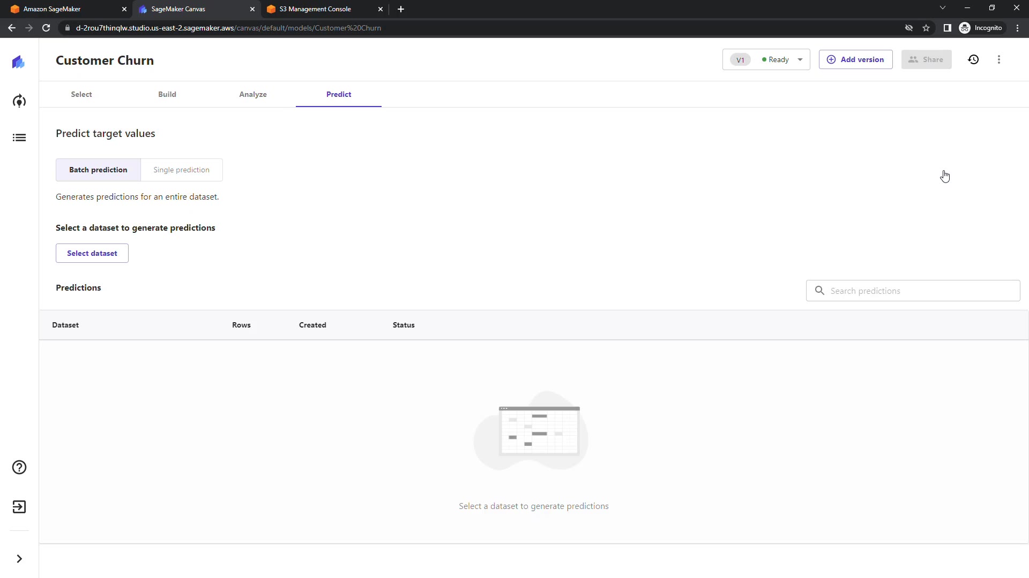The height and width of the screenshot is (578, 1029).
Task: Click the Log out icon in the sidebar
Action: [19, 507]
